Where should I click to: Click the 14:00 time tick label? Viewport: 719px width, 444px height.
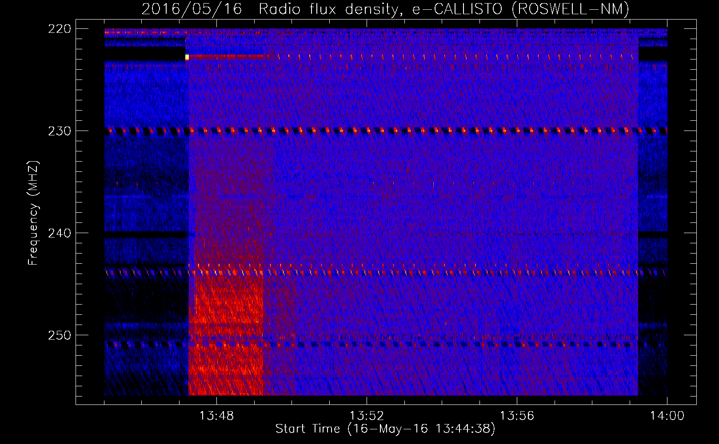point(667,416)
